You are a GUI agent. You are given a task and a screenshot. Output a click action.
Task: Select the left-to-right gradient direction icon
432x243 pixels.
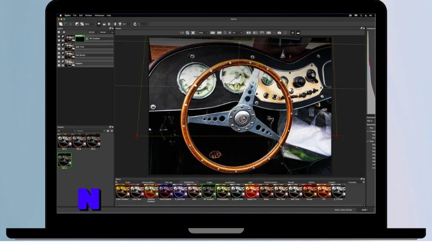[x=109, y=24]
